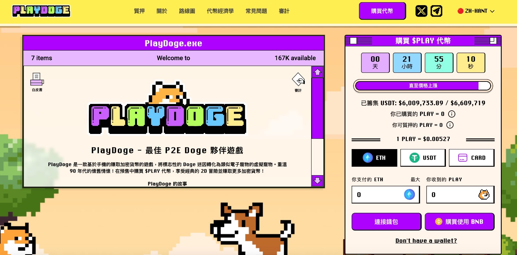Select ETH payment option
517x255 pixels.
[x=375, y=158]
